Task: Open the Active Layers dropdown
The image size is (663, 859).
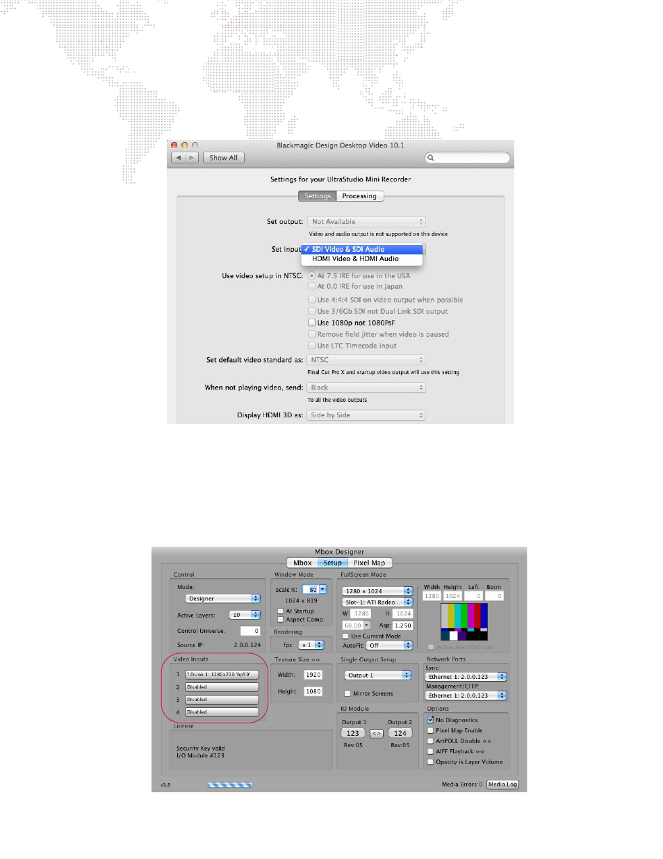Action: pos(245,615)
